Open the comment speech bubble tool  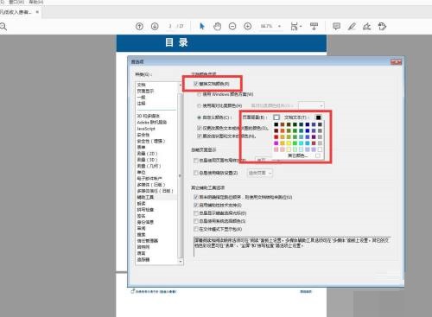(336, 27)
